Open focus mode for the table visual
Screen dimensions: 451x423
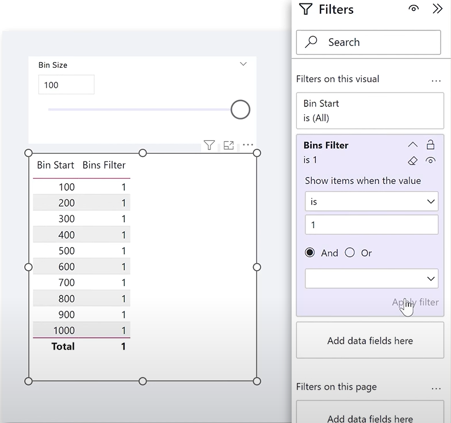(x=229, y=145)
